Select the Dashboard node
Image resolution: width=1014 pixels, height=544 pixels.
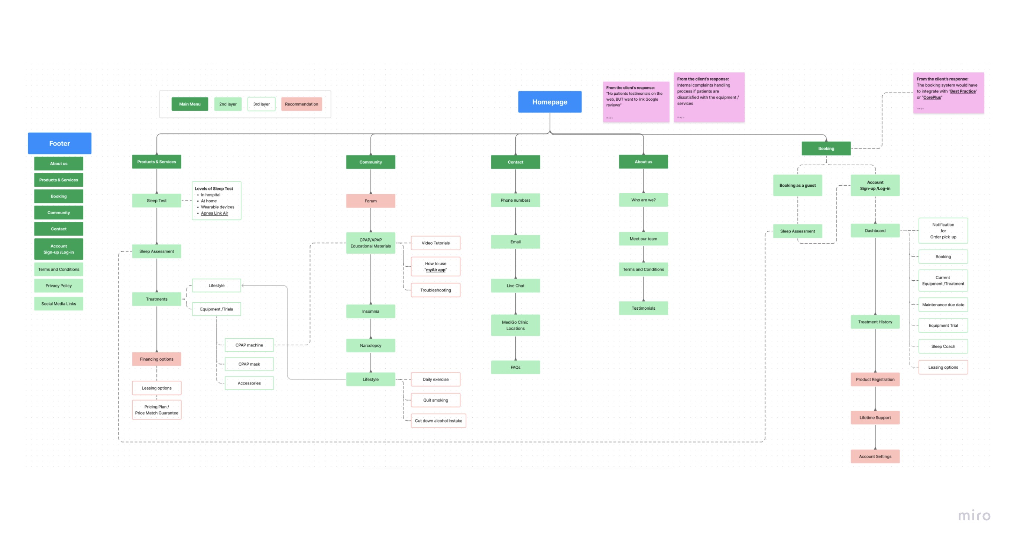(875, 231)
